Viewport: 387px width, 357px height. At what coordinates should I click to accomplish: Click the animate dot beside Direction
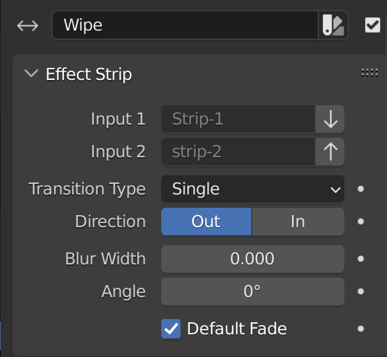click(360, 222)
